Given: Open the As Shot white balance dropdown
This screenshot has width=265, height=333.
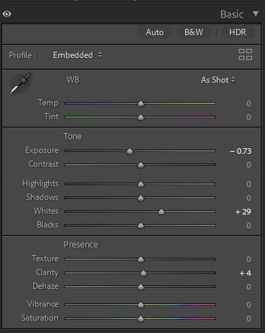Looking at the screenshot, I should pyautogui.click(x=218, y=80).
